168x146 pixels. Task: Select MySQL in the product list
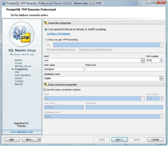[x=19, y=60]
